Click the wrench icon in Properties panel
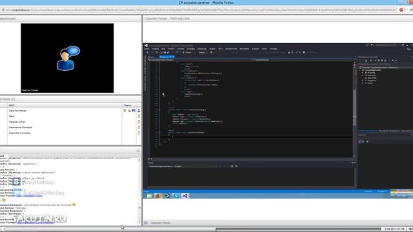This screenshot has height=232, width=413. (x=367, y=142)
